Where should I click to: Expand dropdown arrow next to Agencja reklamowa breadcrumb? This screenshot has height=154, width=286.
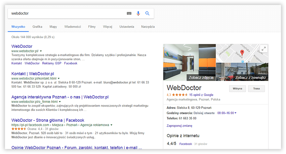[111, 125]
